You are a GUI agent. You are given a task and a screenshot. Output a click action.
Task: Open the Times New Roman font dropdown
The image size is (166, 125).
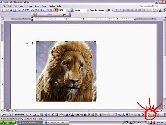[106, 10]
